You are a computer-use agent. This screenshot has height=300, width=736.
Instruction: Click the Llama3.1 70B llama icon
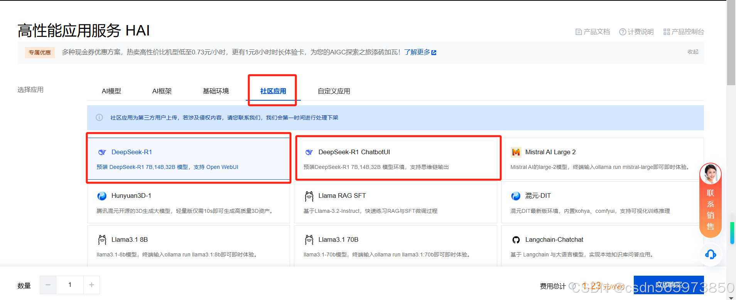pos(309,240)
